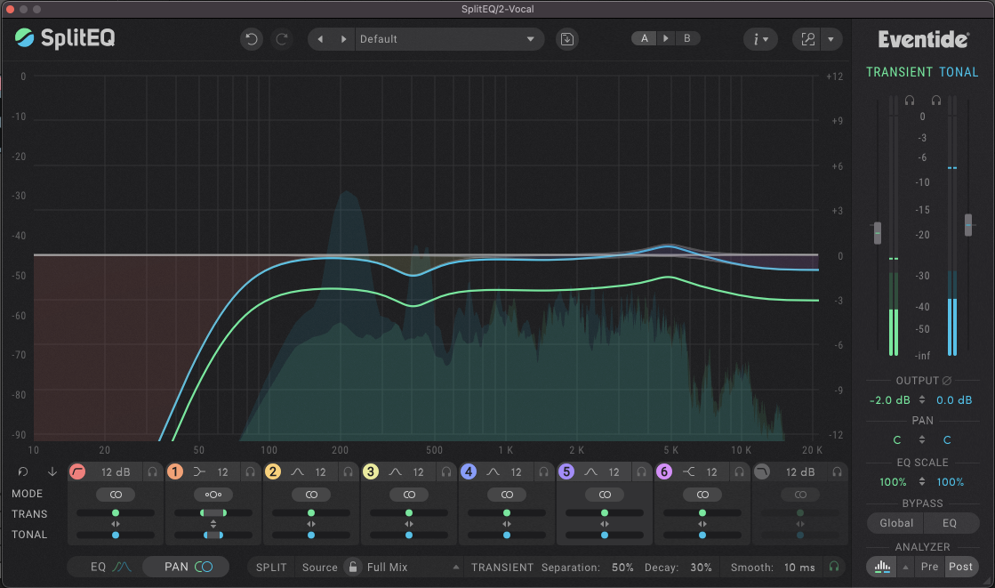This screenshot has width=995, height=588.
Task: Change band 1 low-shelf filter shape
Action: [199, 471]
